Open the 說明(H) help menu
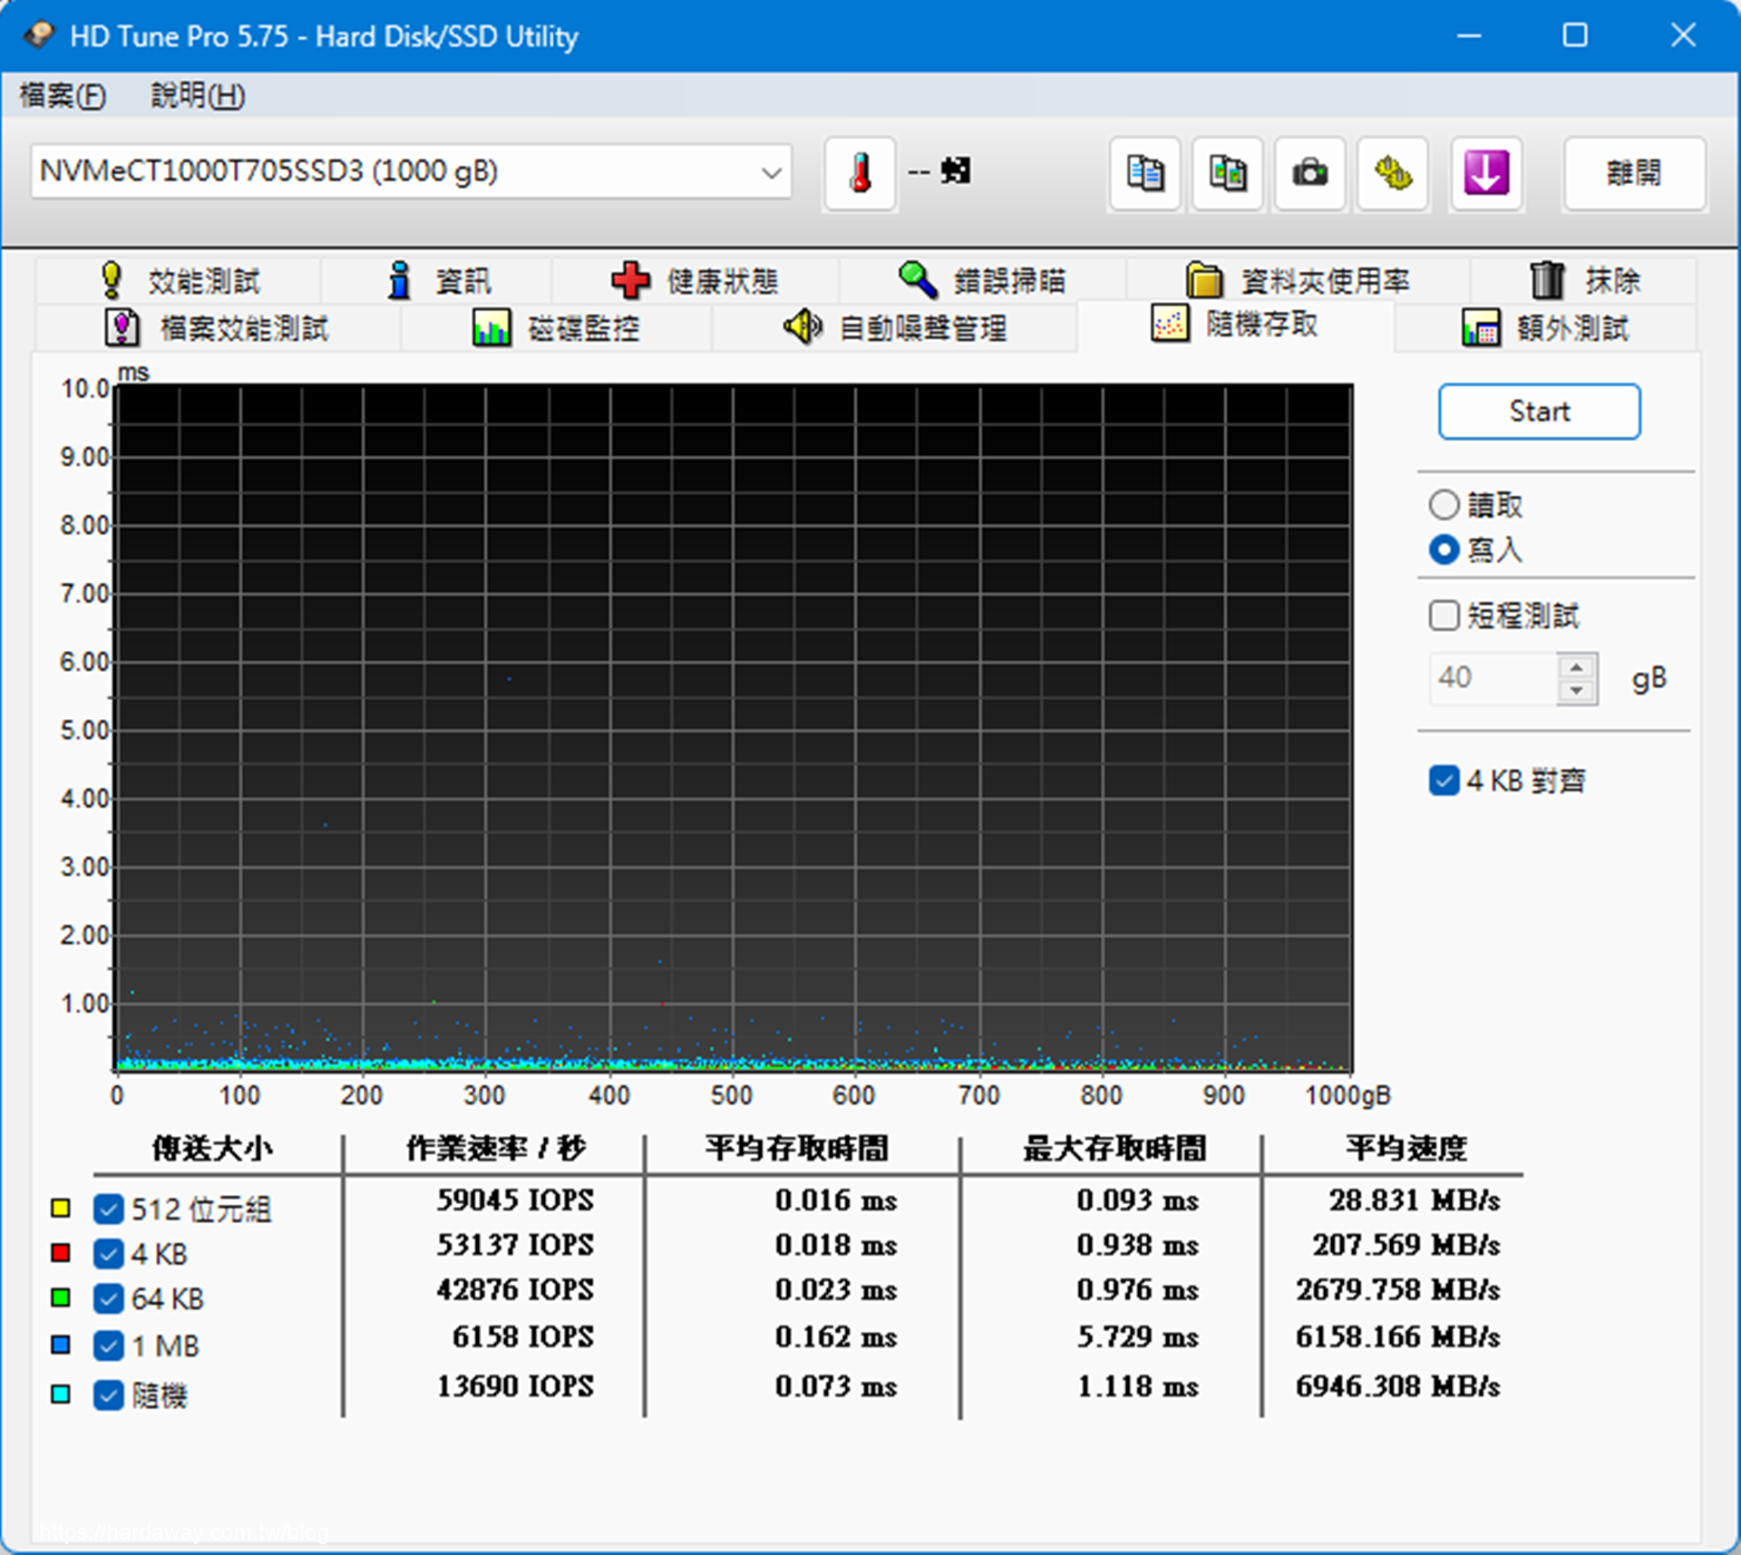 pos(198,95)
